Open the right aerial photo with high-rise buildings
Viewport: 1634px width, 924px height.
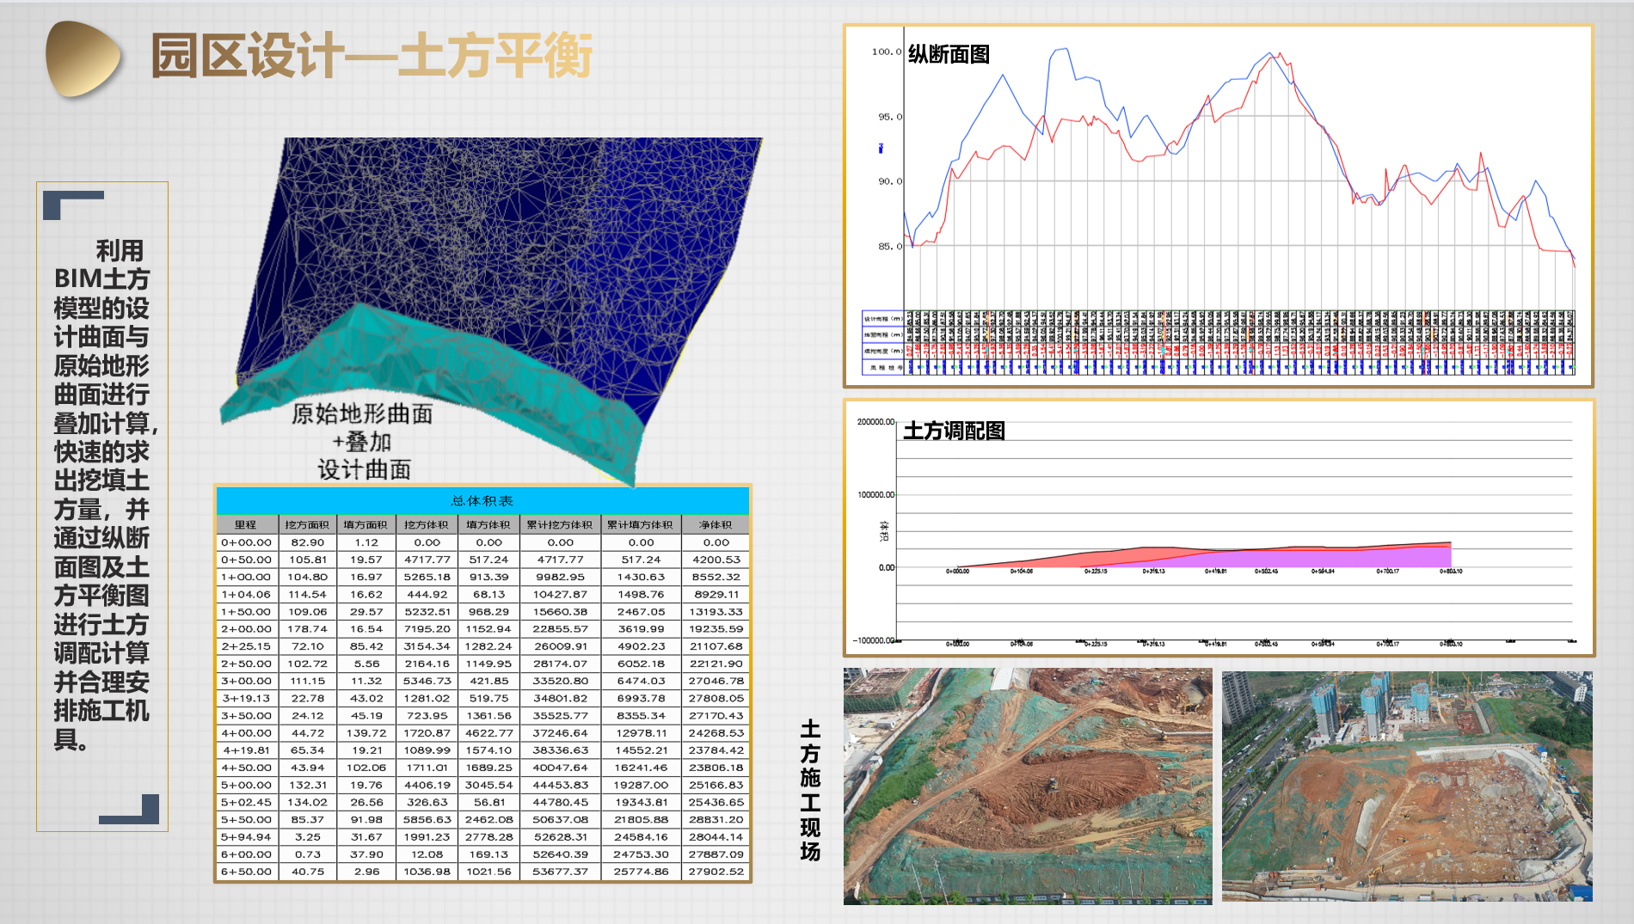coord(1407,786)
